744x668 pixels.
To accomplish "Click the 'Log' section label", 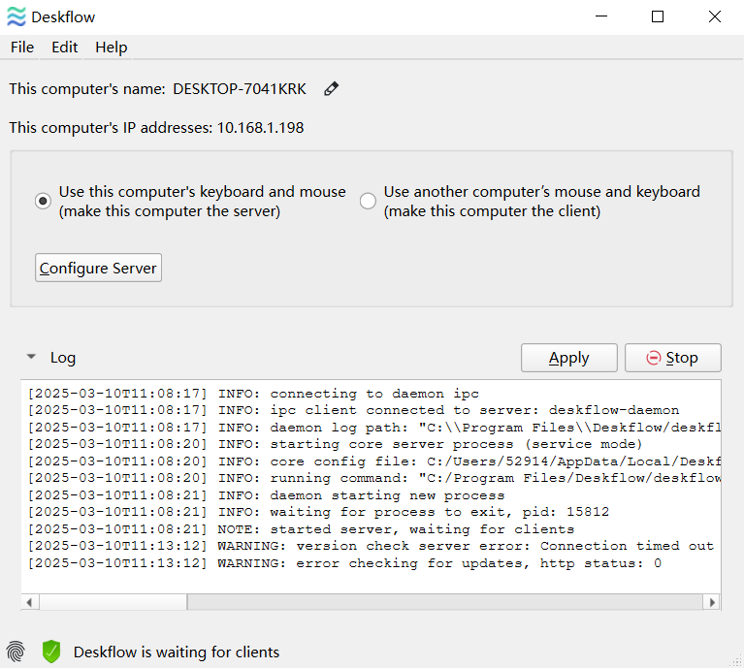I will 63,358.
